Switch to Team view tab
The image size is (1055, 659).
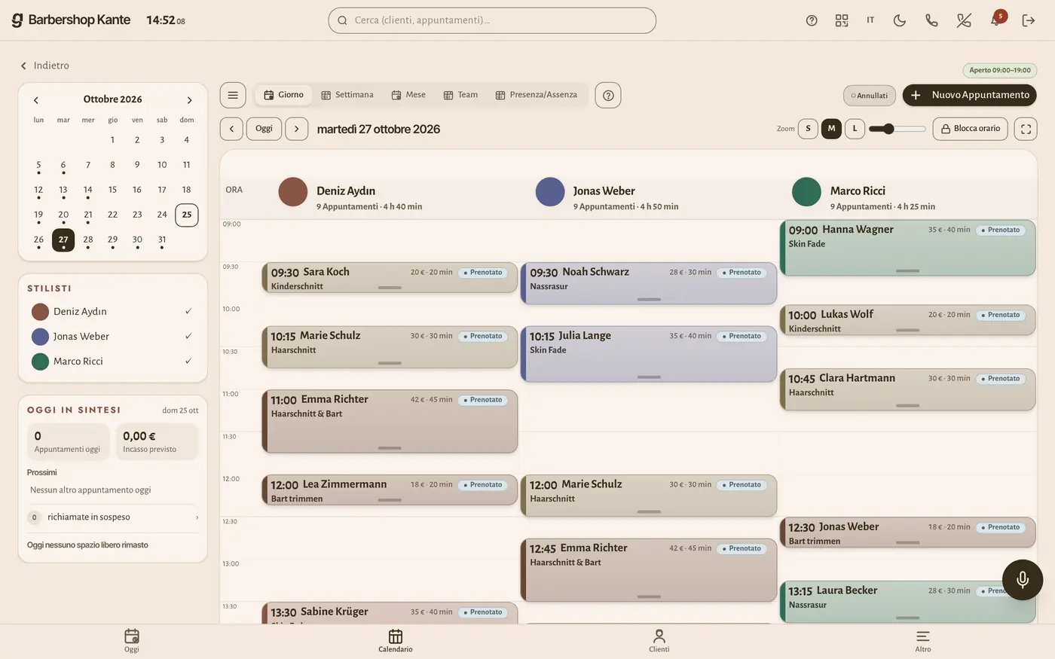point(460,95)
